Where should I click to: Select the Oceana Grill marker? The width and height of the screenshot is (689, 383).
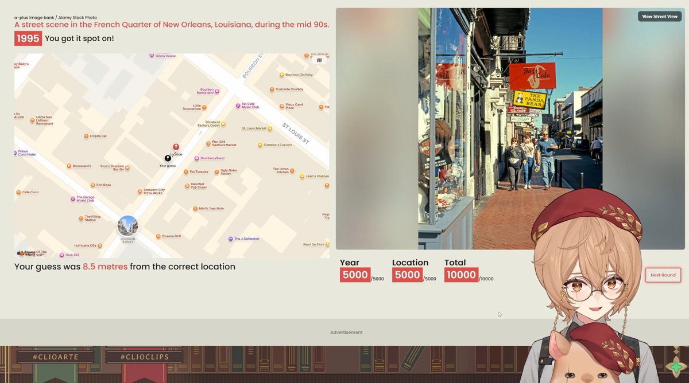[157, 236]
